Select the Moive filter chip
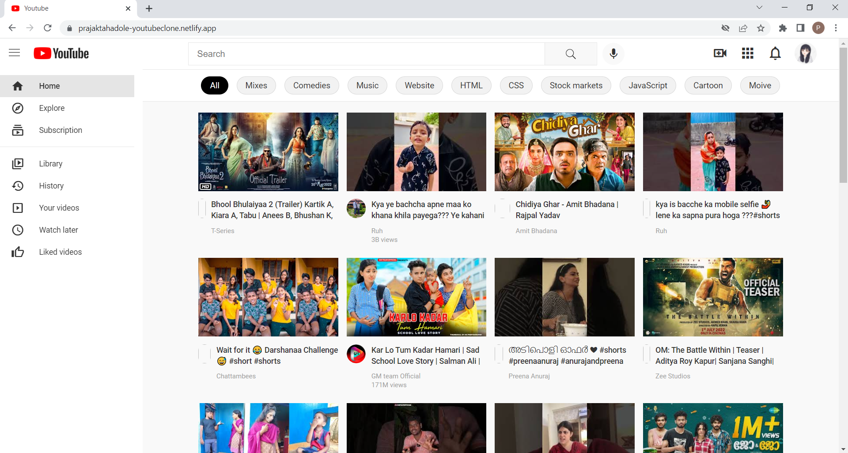The height and width of the screenshot is (453, 848). click(760, 86)
